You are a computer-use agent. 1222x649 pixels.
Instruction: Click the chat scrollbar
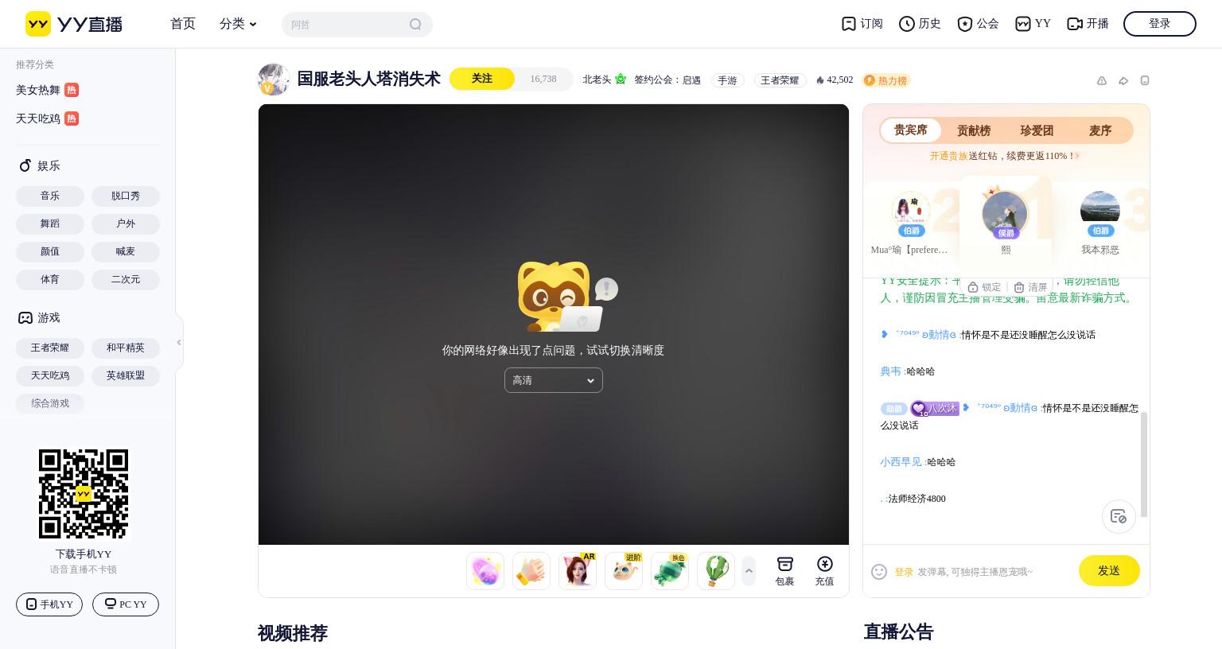click(1144, 464)
